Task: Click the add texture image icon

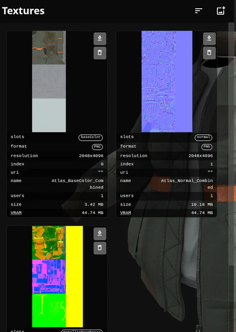Action: pos(221,11)
